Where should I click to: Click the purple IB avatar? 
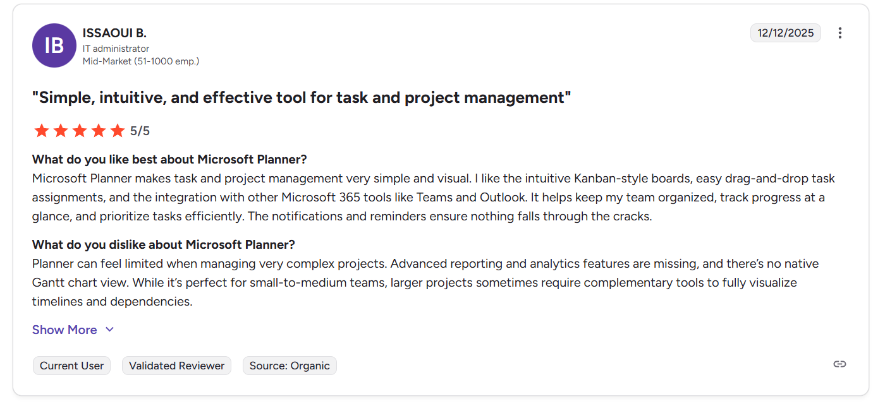54,45
